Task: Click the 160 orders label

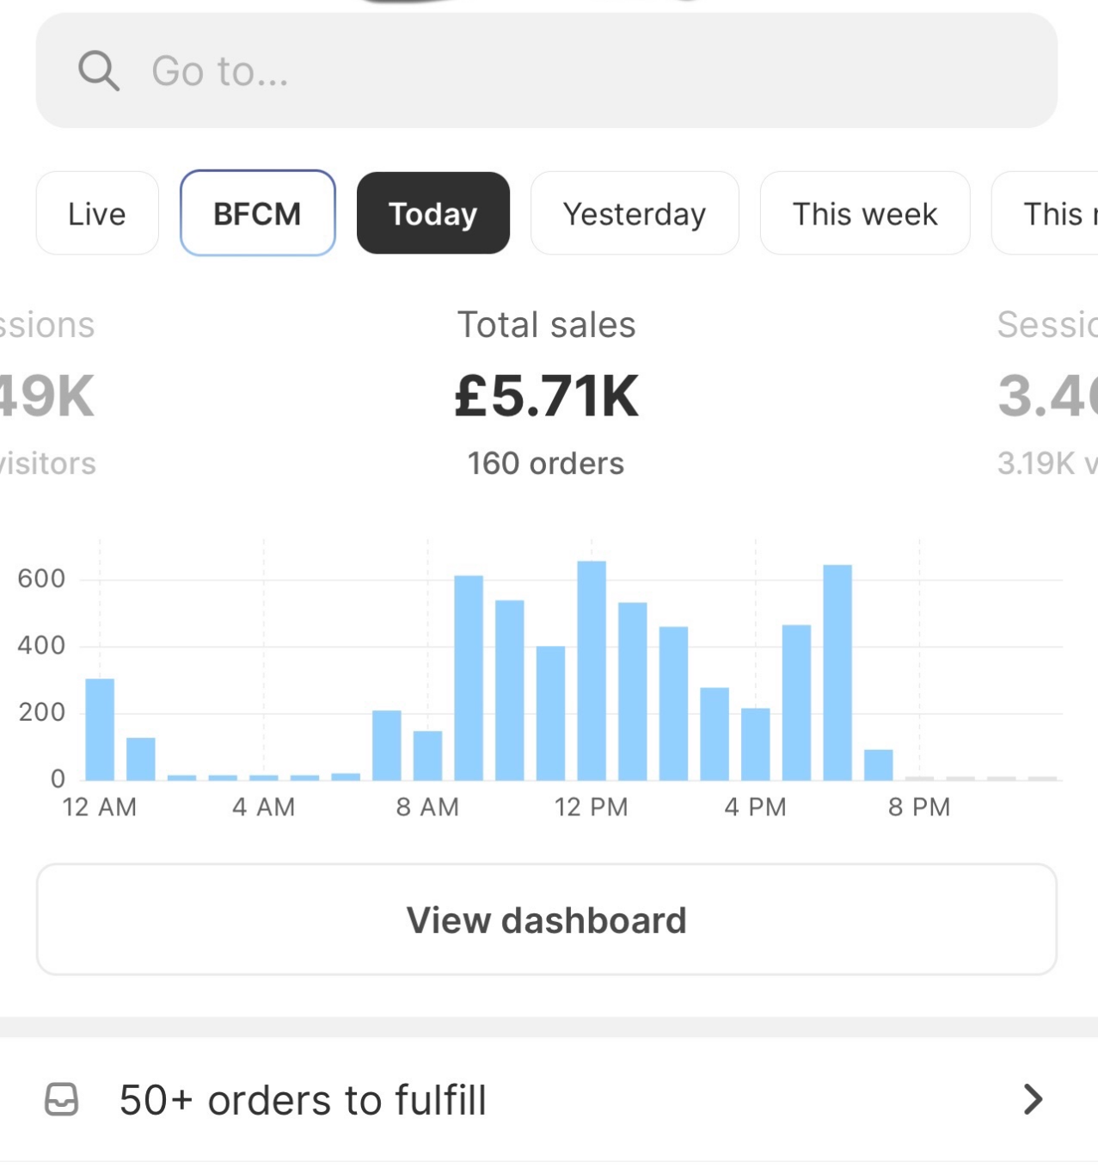Action: tap(546, 464)
